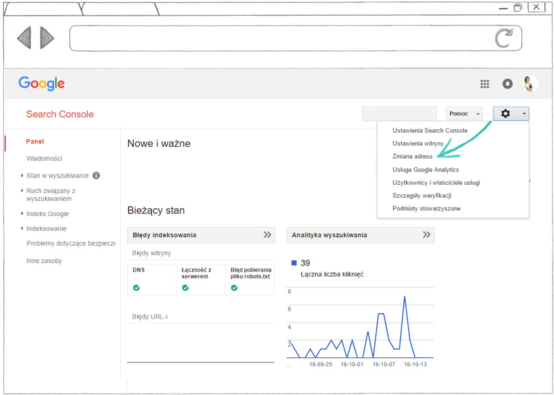554x395 pixels.
Task: Click double chevron on Analityka wyszukiwania
Action: point(427,235)
